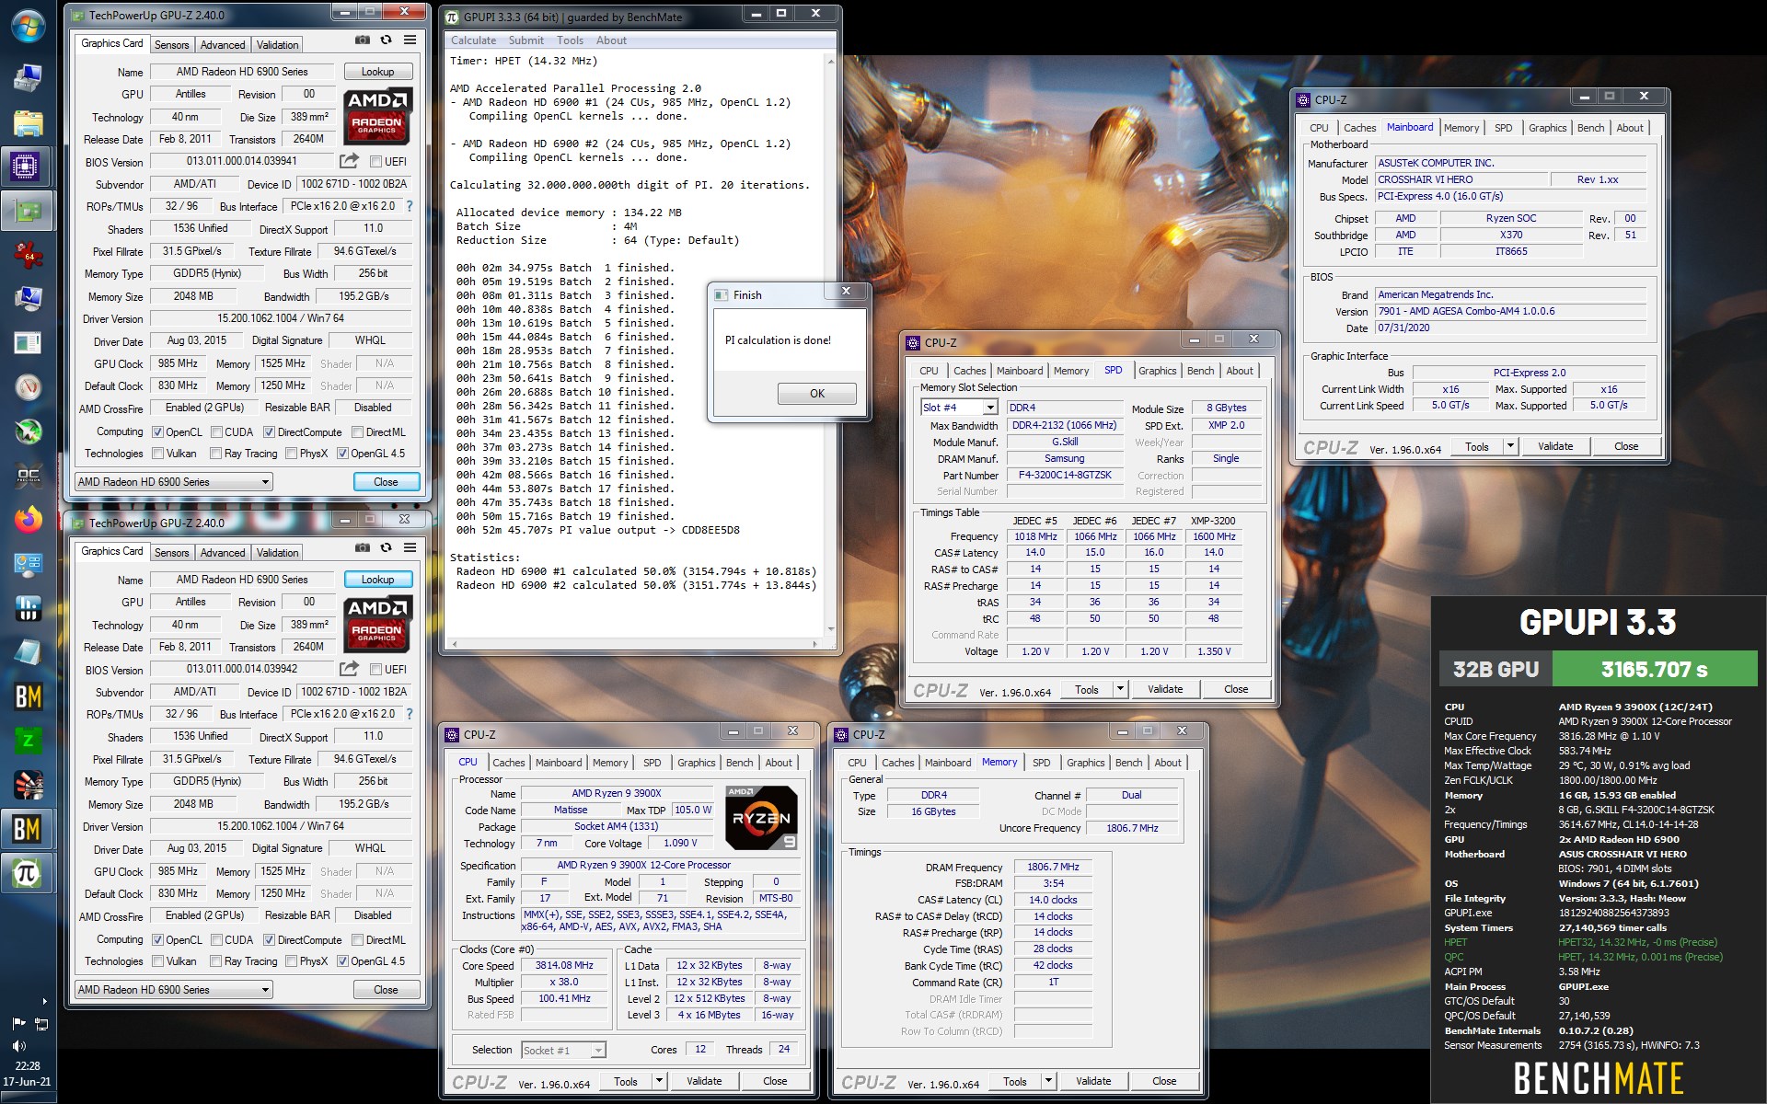Click Validate in CPU-Z Mainboard window
The image size is (1767, 1104).
[1555, 446]
